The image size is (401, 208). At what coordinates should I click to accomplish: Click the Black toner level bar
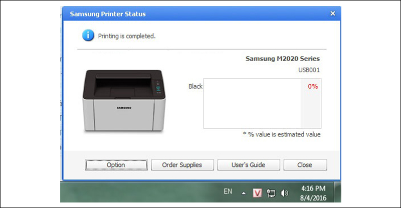(252, 104)
